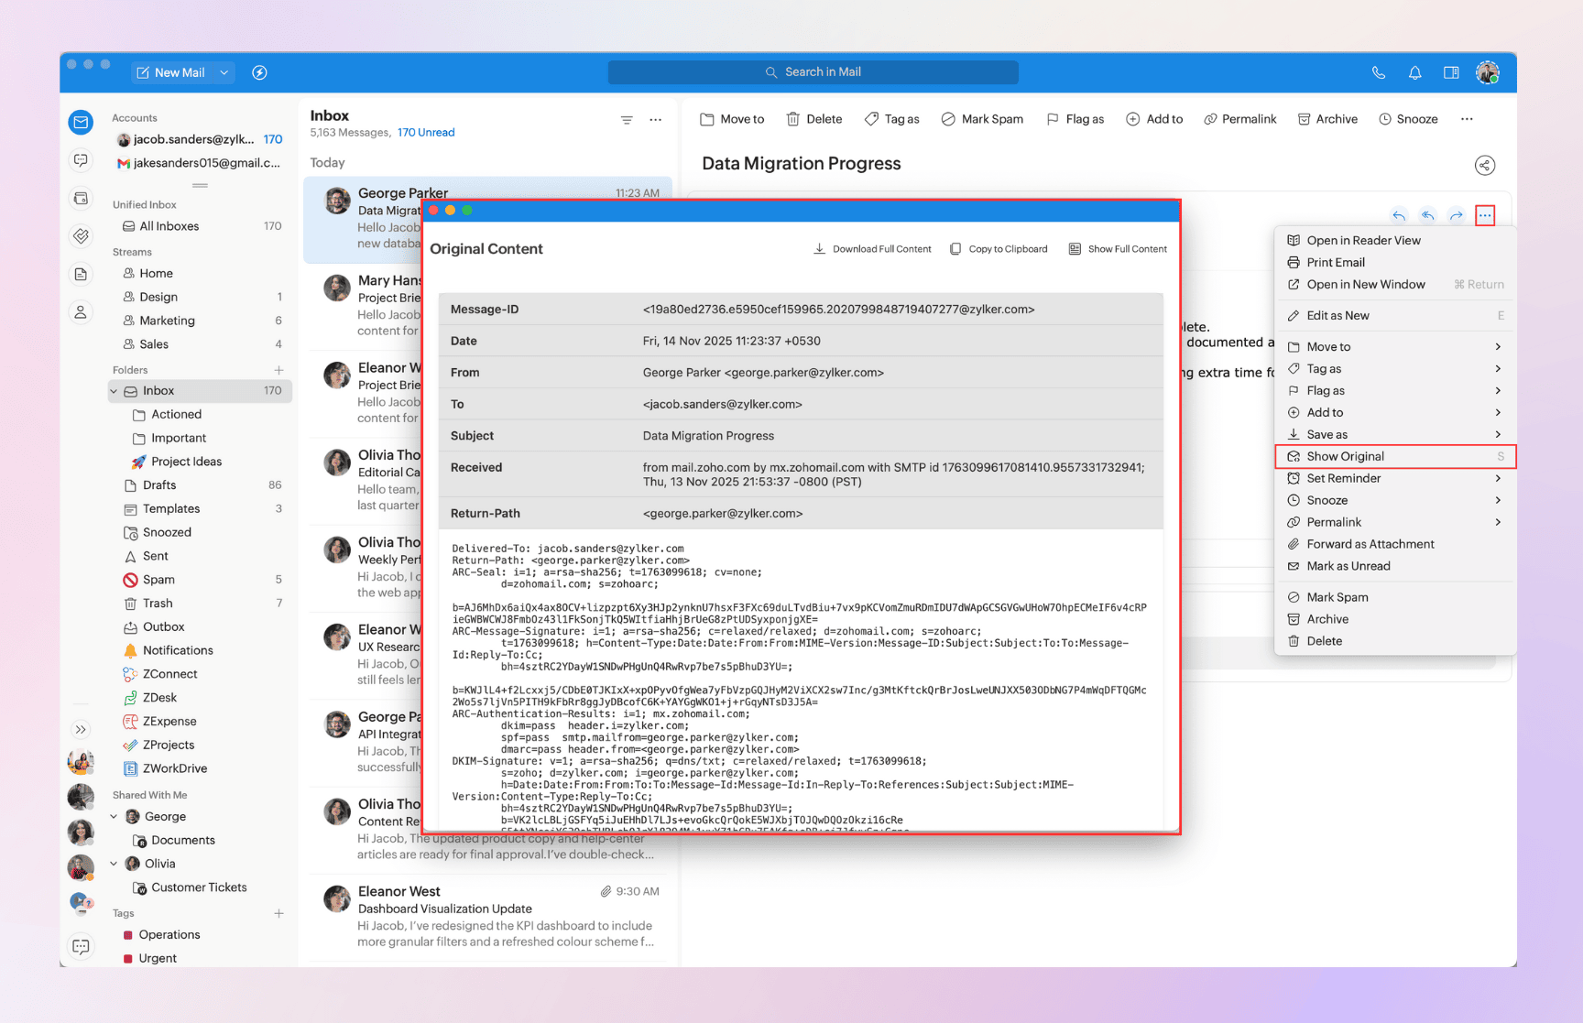Click the Permalink toolbar button
The width and height of the screenshot is (1583, 1023).
(x=1240, y=119)
